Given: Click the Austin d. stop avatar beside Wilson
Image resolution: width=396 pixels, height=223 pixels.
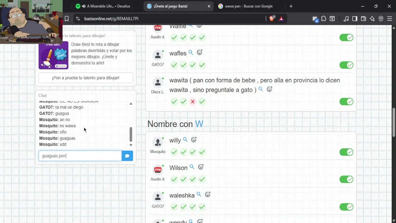Looking at the screenshot, I should click(x=158, y=169).
